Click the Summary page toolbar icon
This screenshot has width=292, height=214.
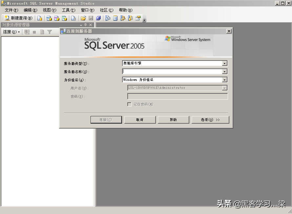pyautogui.click(x=115, y=18)
